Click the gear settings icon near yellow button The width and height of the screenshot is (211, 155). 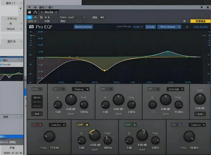[x=184, y=21]
